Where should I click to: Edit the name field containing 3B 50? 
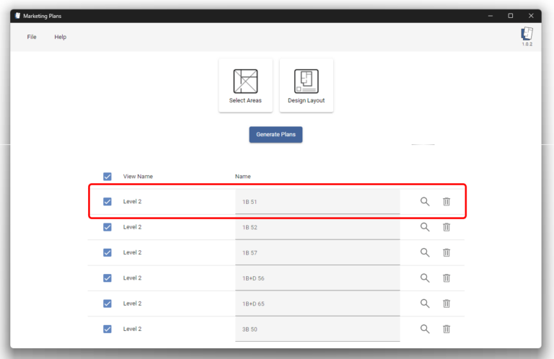[317, 329]
